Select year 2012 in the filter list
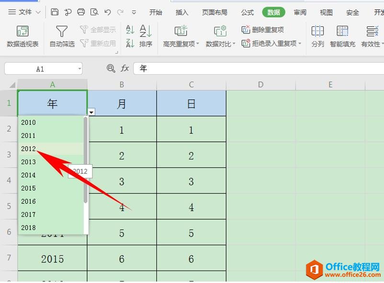Viewport: 384px width, 283px height. coord(28,149)
